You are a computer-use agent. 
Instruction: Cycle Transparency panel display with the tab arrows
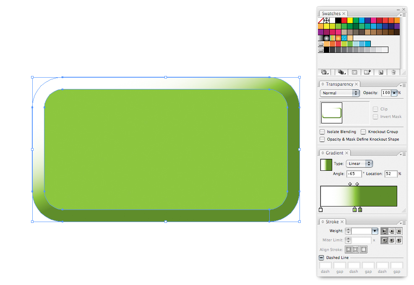[323, 84]
